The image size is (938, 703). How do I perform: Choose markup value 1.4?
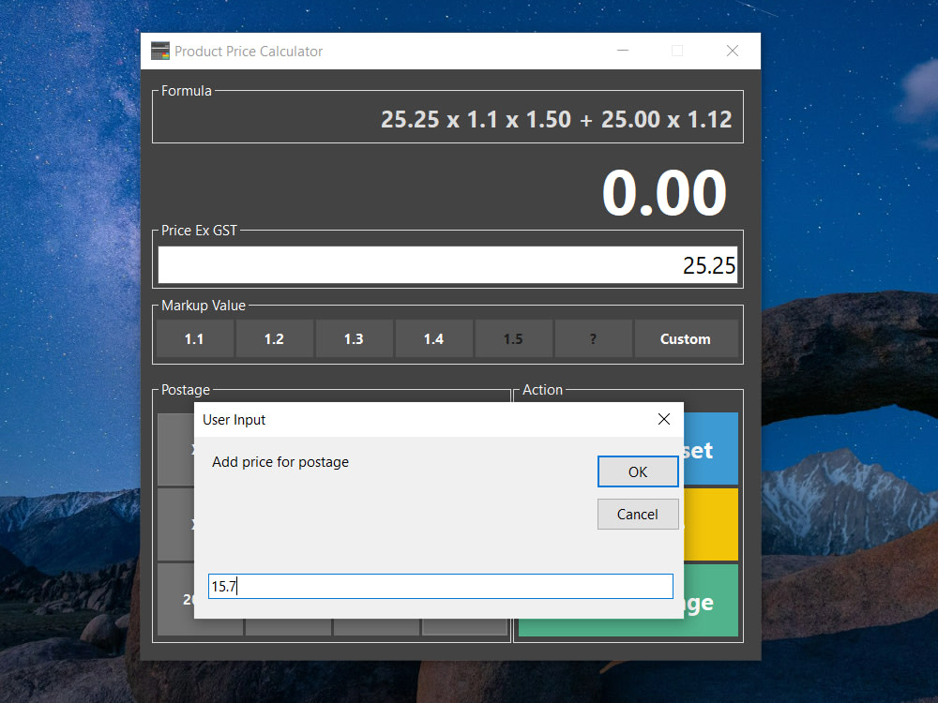click(x=433, y=339)
